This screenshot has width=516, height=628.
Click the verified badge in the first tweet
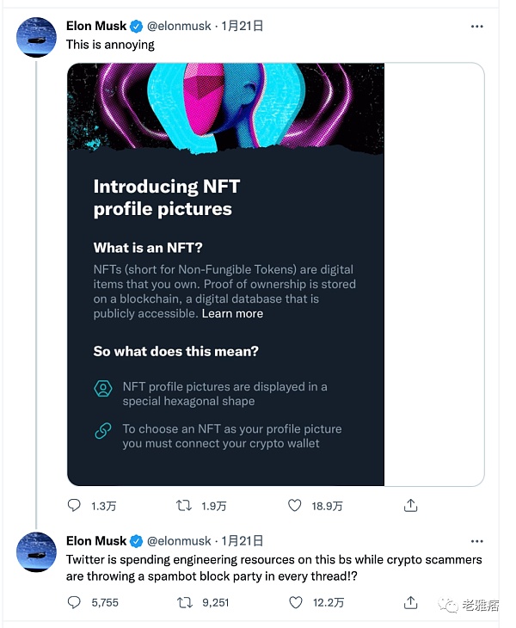click(x=136, y=26)
